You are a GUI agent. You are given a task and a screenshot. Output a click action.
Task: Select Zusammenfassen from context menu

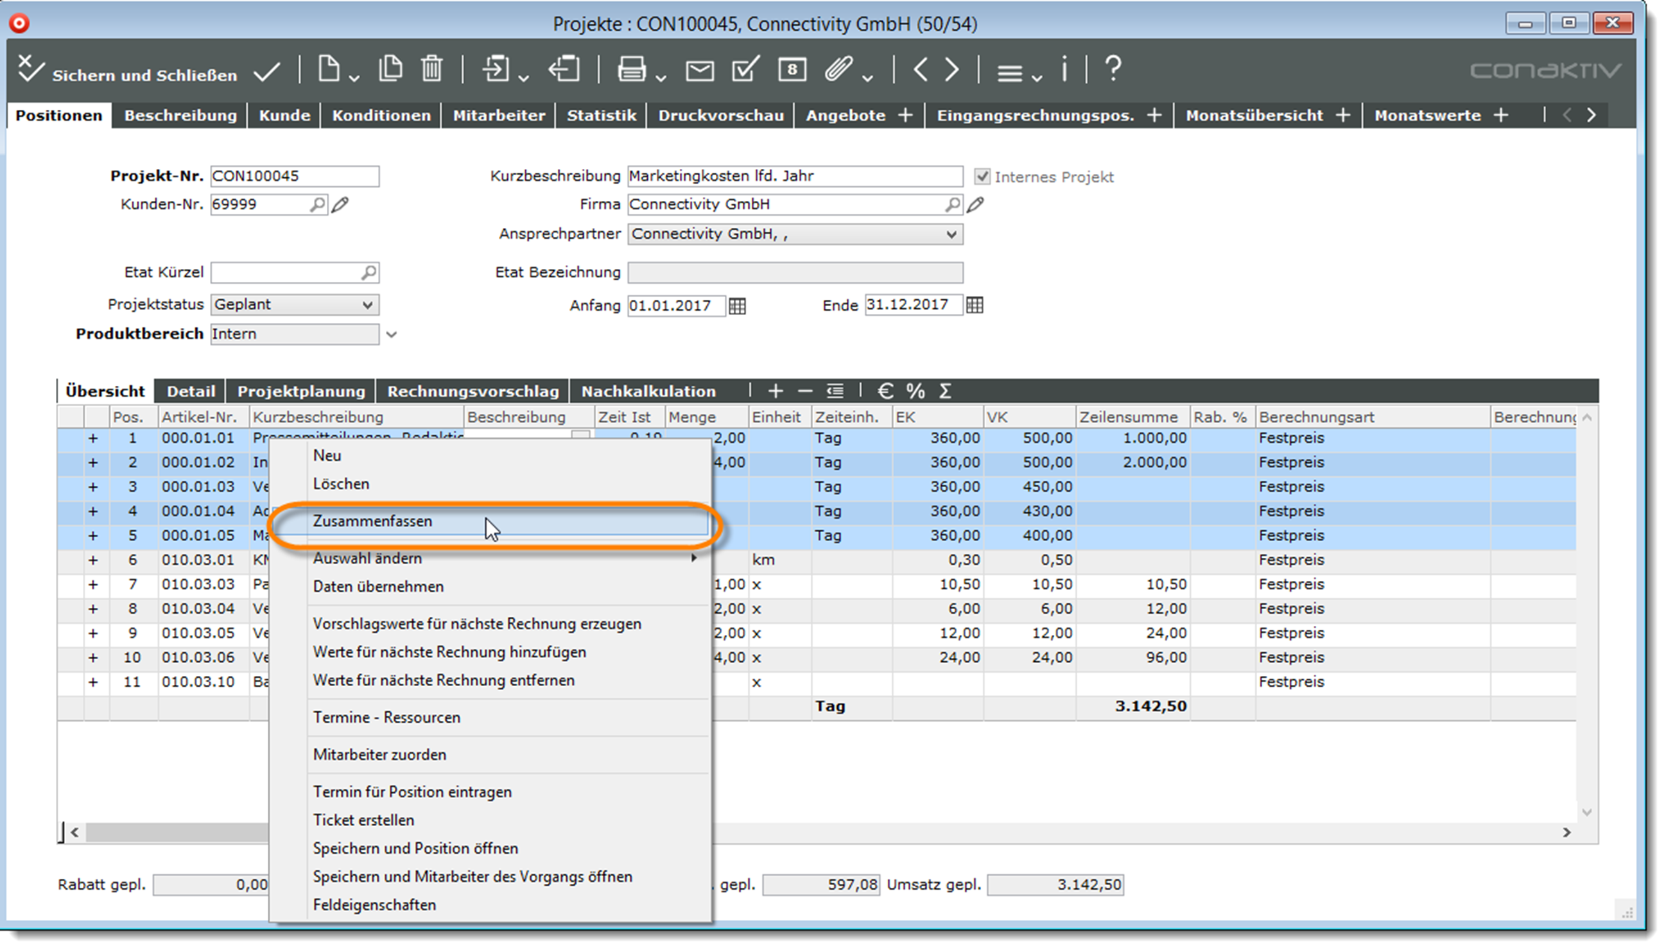[372, 521]
